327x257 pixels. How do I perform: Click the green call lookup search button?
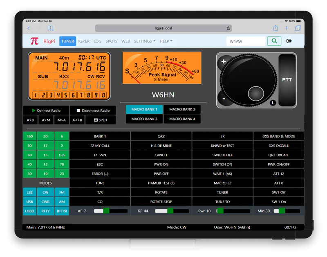(x=274, y=41)
